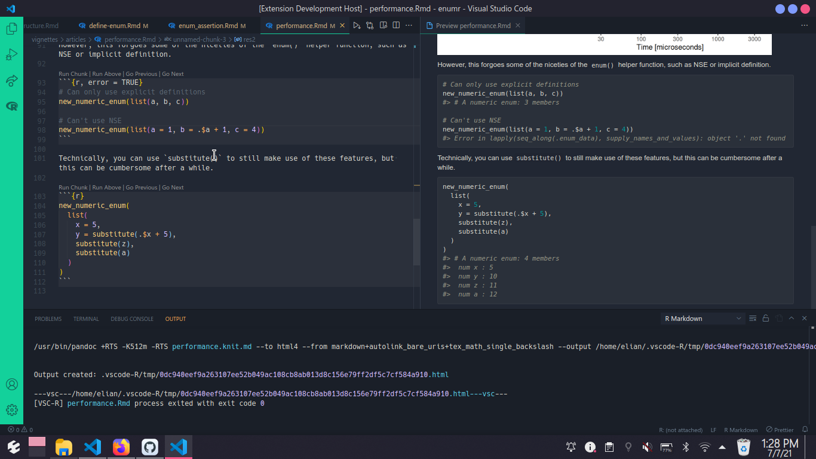Click Go Next above line 93

pyautogui.click(x=173, y=74)
